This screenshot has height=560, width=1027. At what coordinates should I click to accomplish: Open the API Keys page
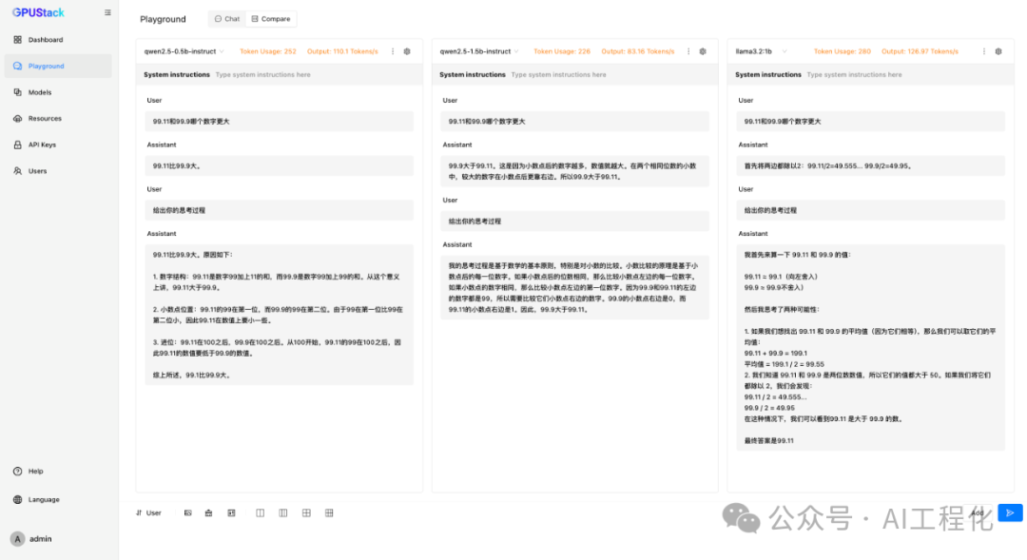point(58,145)
